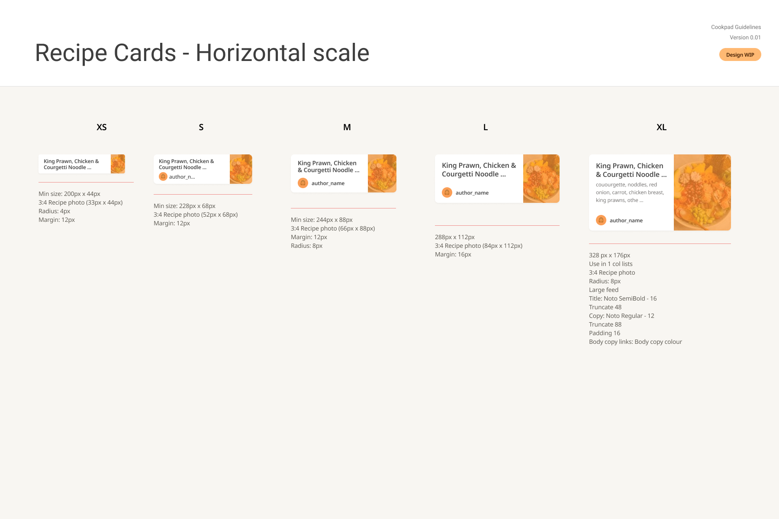Click the orange Design WIP badge
Image resolution: width=779 pixels, height=519 pixels.
click(x=740, y=55)
